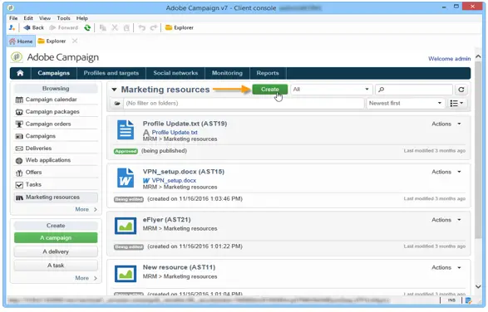Click the No filter on folders field
Image resolution: width=488 pixels, height=312 pixels.
pyautogui.click(x=244, y=103)
